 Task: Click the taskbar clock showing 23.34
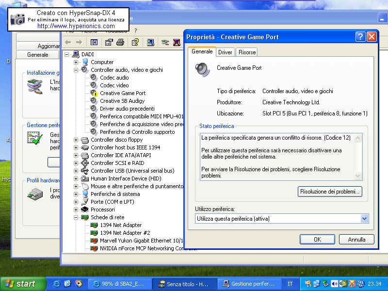pos(374,284)
